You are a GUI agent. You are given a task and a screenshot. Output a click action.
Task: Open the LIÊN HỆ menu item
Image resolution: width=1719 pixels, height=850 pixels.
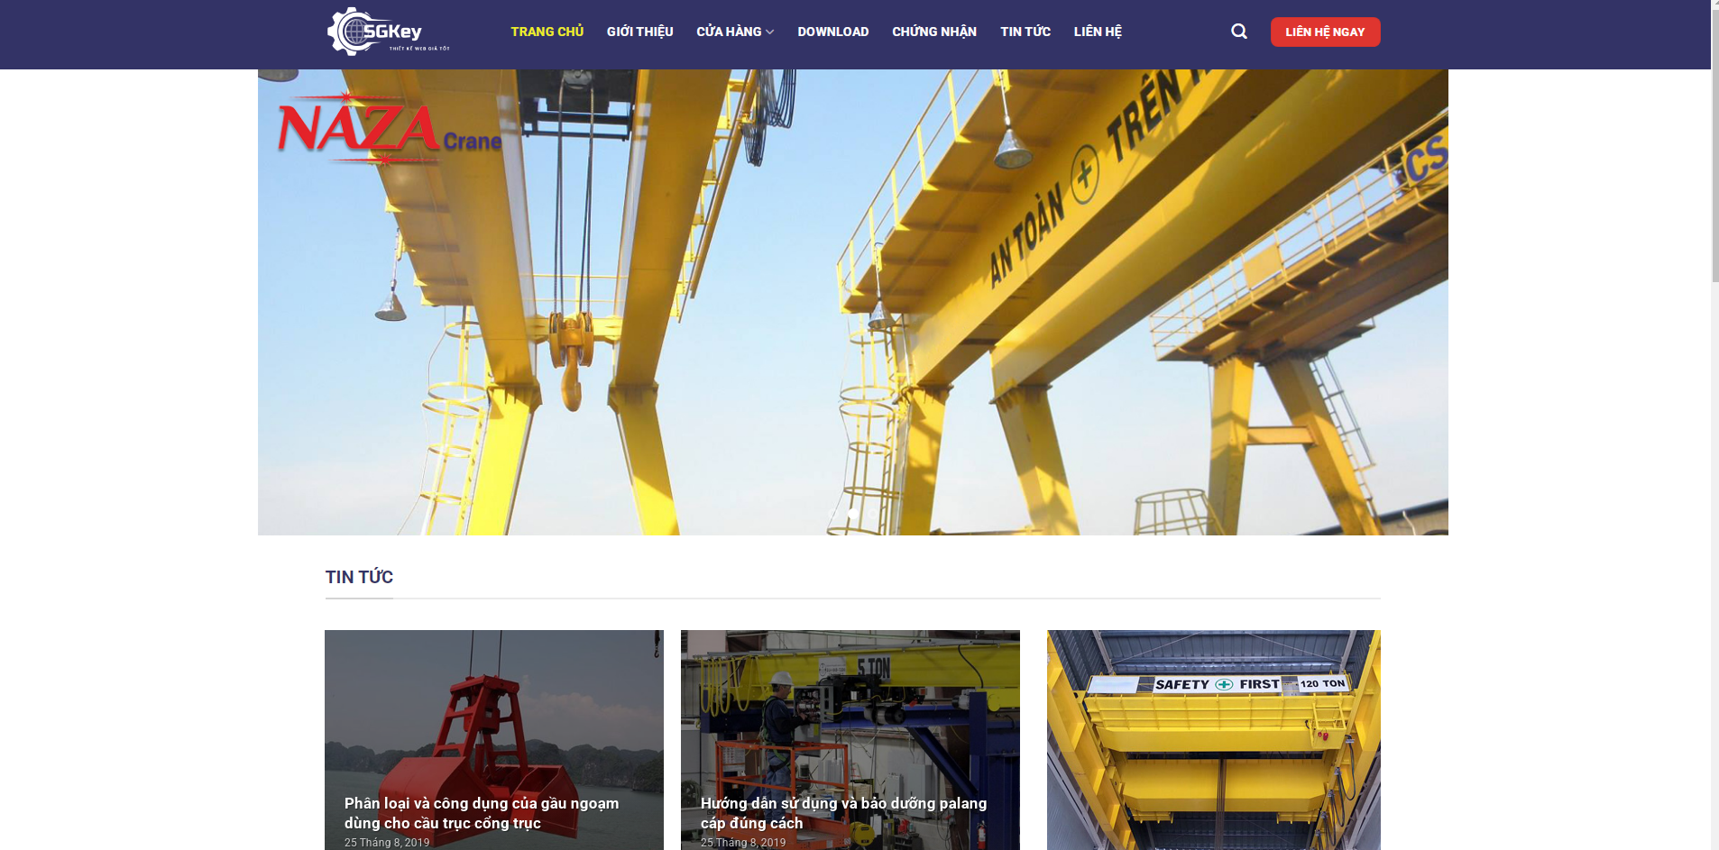(1098, 32)
